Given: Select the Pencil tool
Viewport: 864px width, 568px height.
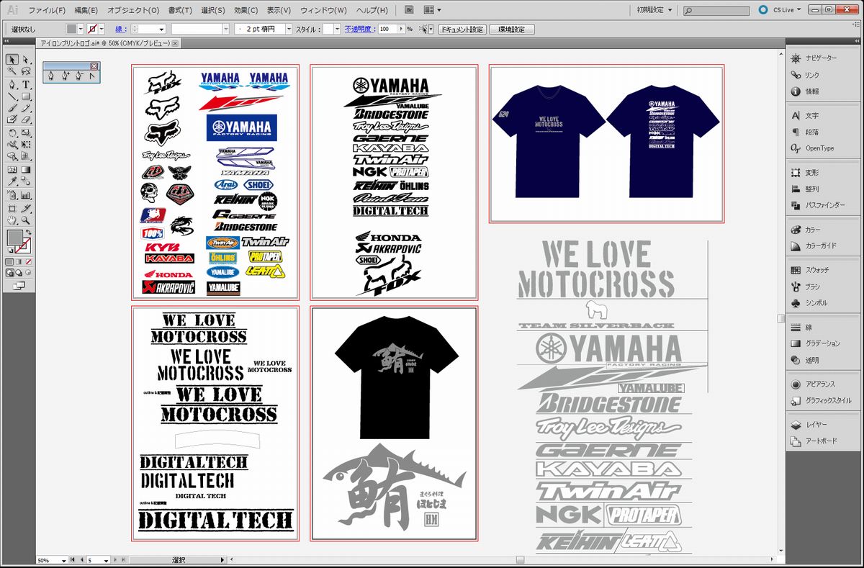Looking at the screenshot, I should point(26,108).
